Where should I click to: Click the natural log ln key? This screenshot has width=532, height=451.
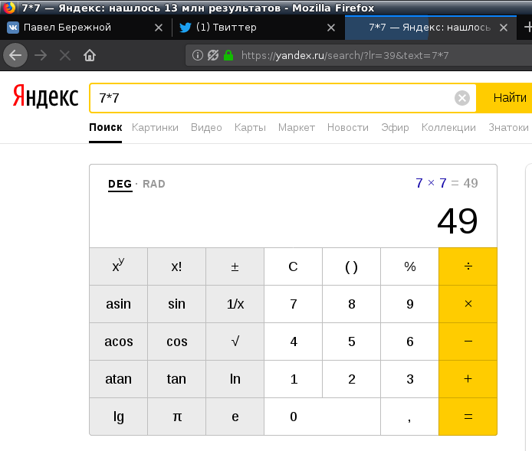[x=235, y=379]
